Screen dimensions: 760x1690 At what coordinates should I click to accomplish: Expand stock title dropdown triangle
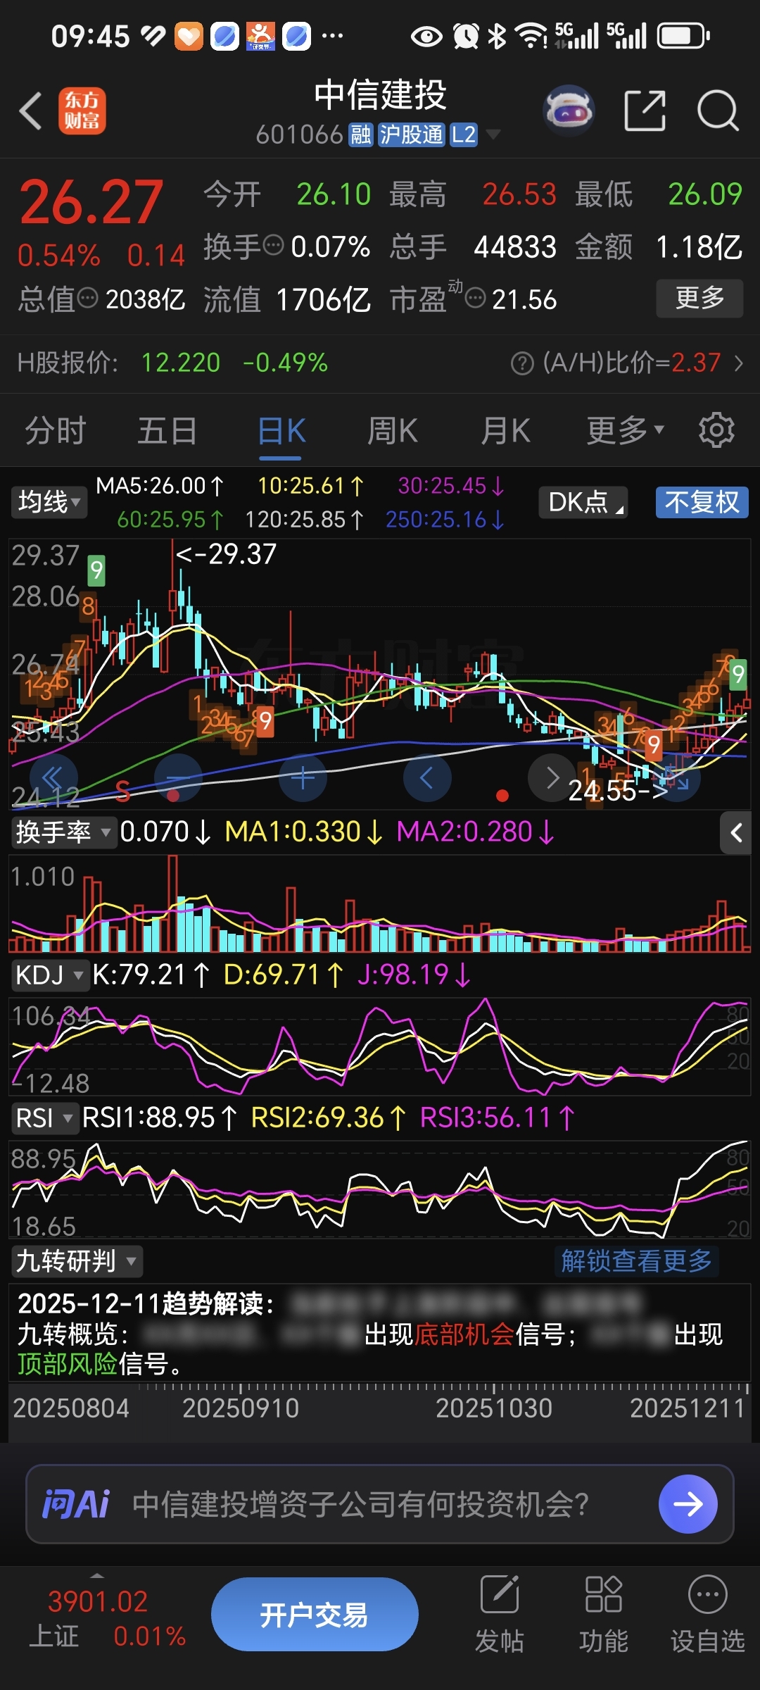coord(493,134)
